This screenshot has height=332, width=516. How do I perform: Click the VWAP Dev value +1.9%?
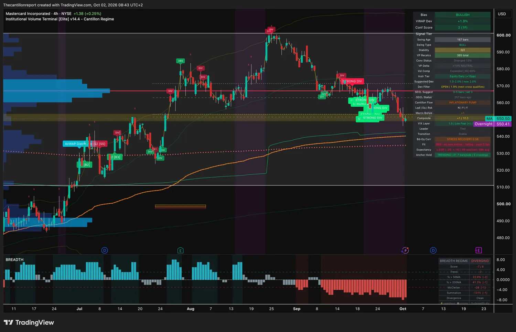[463, 21]
